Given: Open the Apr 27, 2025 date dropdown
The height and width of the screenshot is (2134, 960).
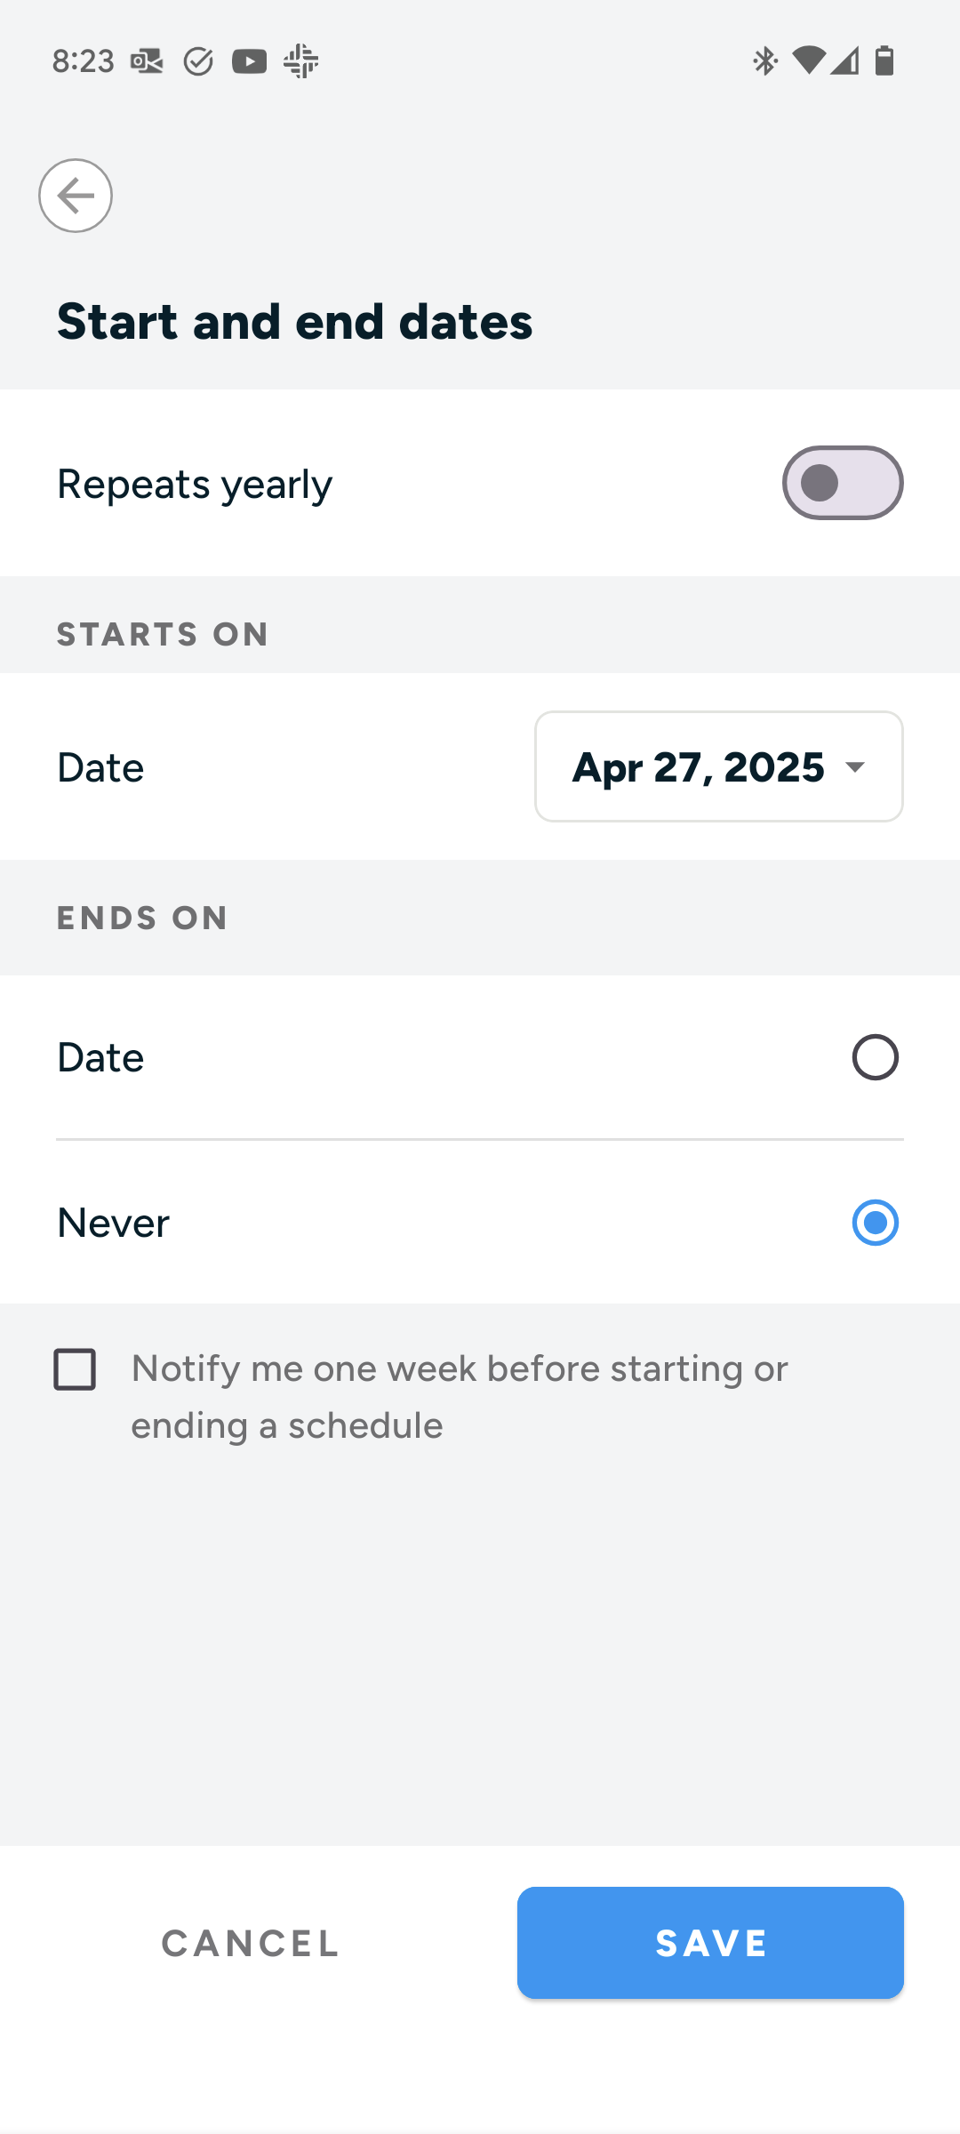Looking at the screenshot, I should (x=719, y=766).
